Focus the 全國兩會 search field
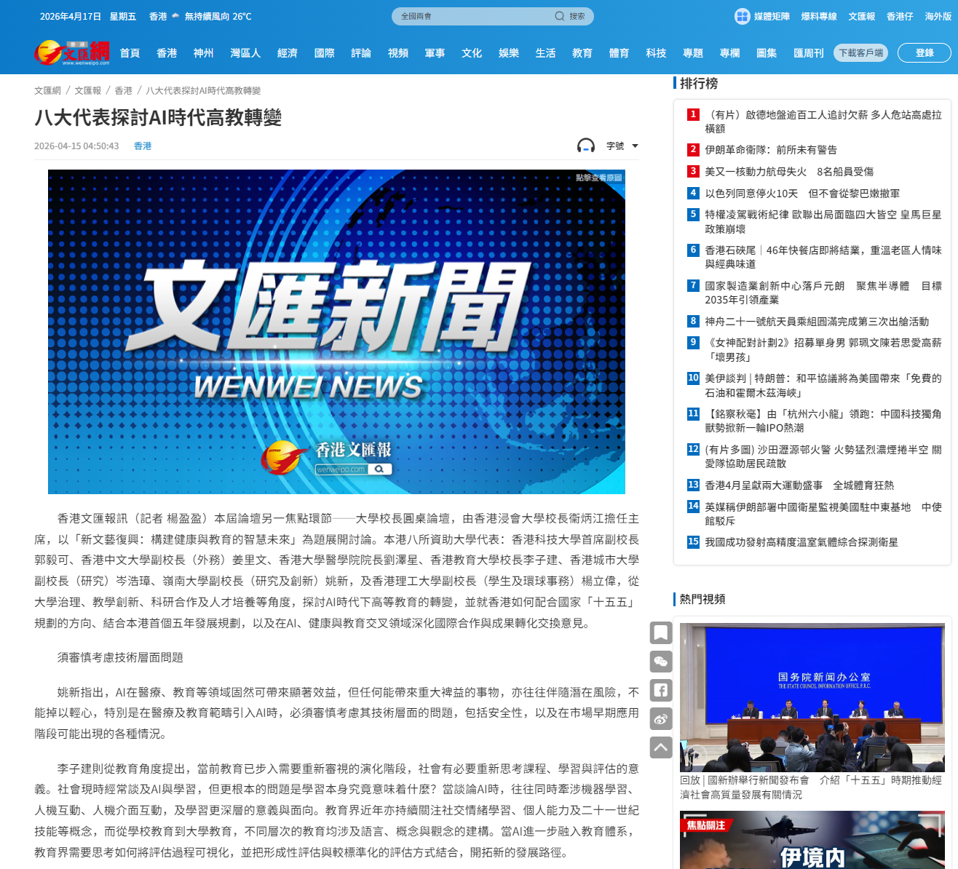The width and height of the screenshot is (958, 869). (473, 16)
